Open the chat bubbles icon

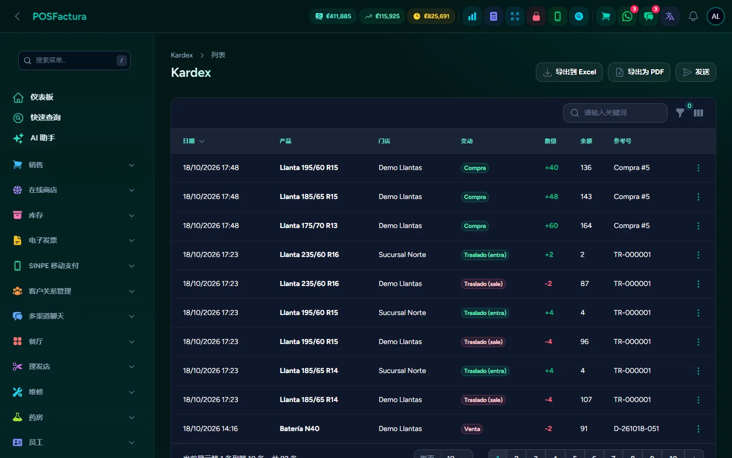point(649,16)
